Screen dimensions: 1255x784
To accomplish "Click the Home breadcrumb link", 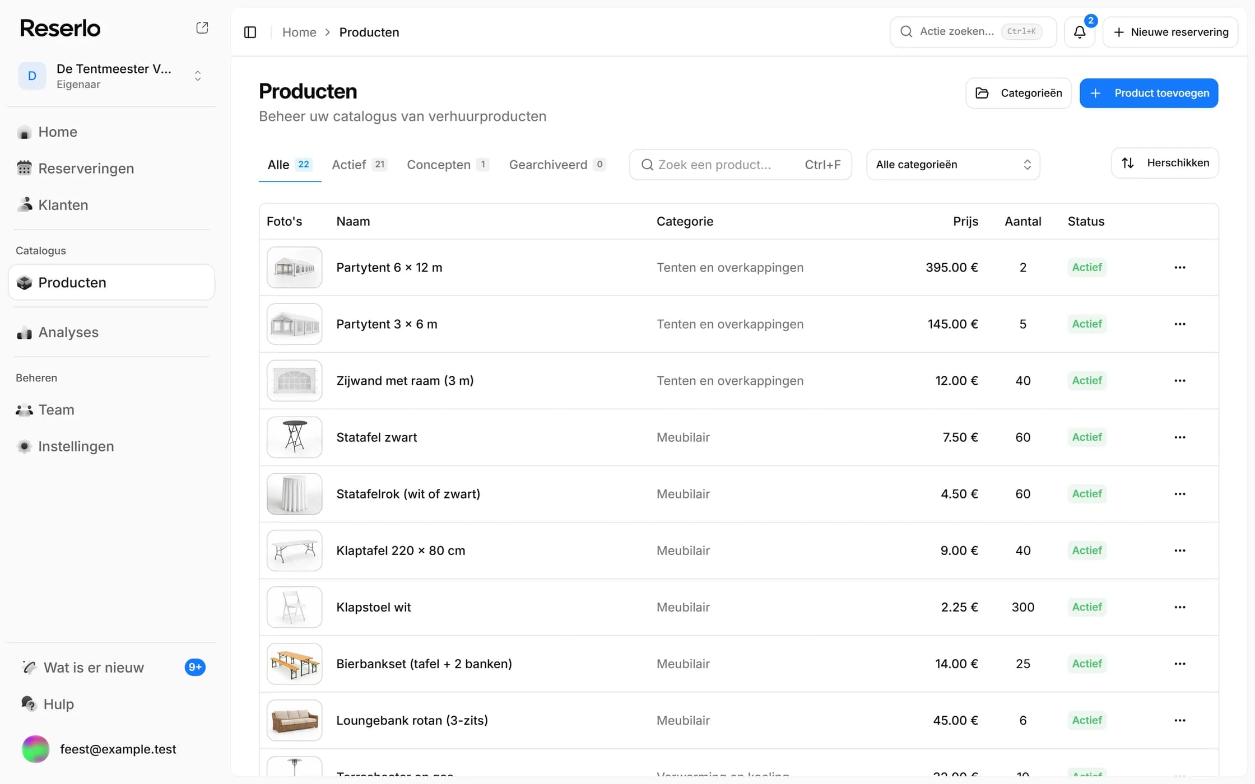I will coord(299,32).
